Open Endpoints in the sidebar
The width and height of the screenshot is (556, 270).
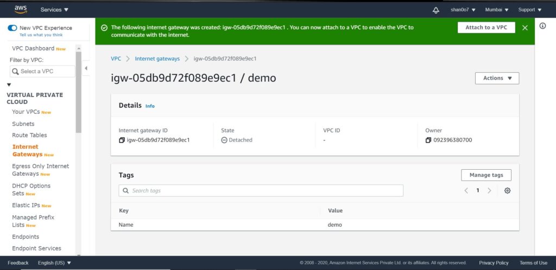(x=26, y=237)
